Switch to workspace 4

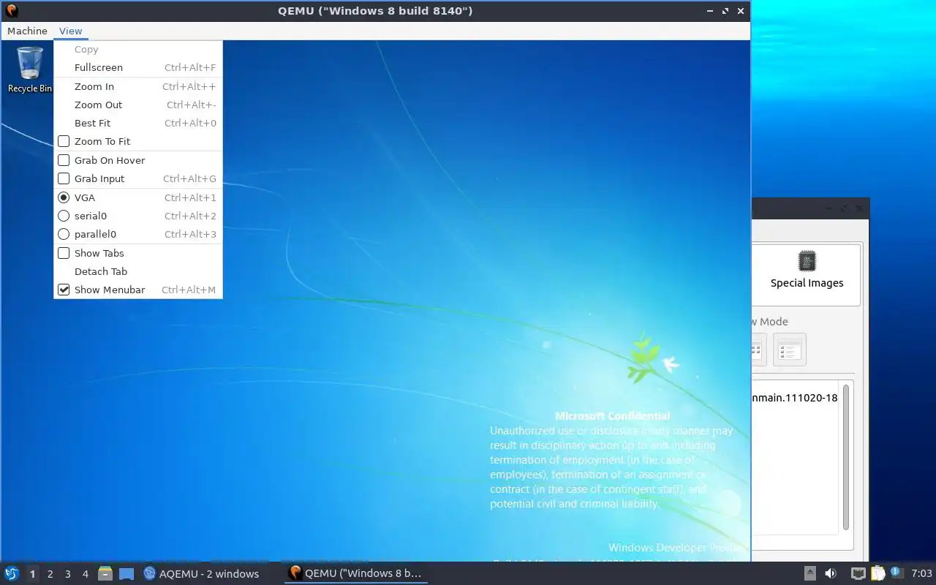85,573
